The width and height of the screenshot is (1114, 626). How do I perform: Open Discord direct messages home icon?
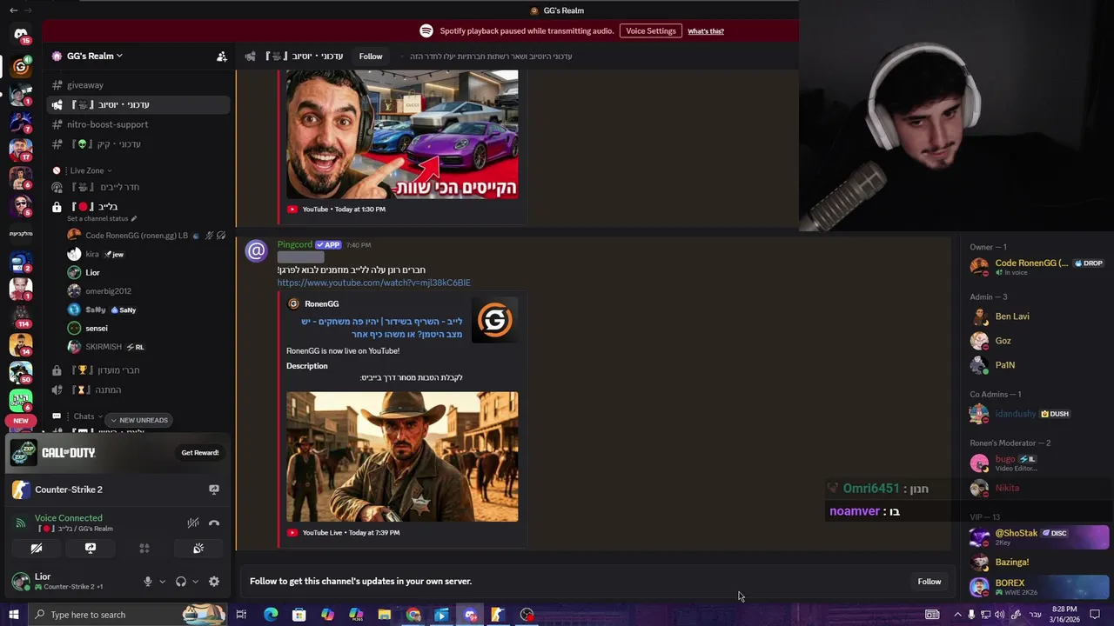[21, 34]
